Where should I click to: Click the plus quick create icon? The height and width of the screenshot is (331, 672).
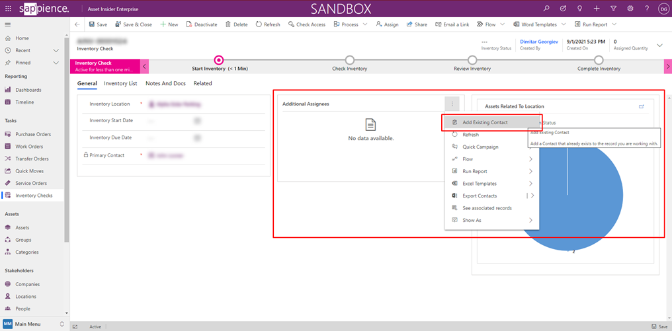597,9
